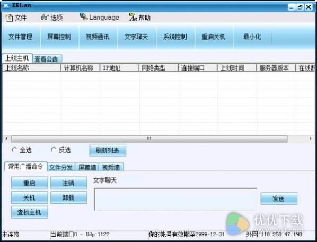
Task: Start 视频通讯 video communication
Action: point(98,37)
